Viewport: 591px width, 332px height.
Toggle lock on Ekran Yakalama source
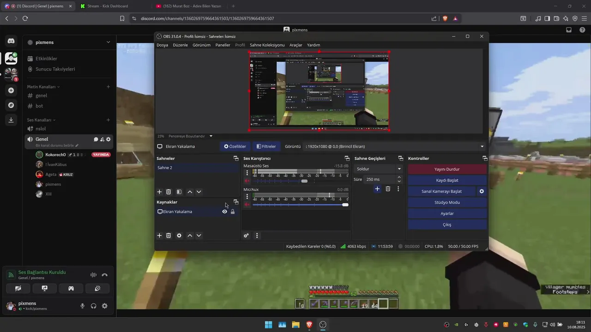click(x=233, y=212)
